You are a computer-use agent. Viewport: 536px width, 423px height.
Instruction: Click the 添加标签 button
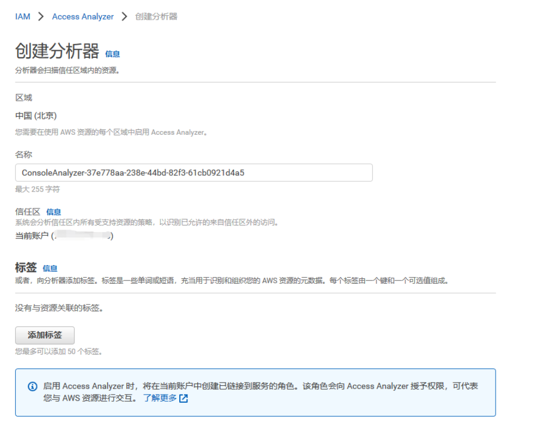click(x=45, y=335)
